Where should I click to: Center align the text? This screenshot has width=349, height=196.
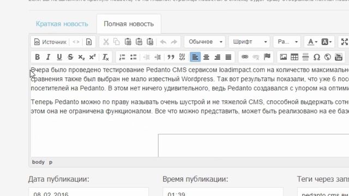click(206, 57)
